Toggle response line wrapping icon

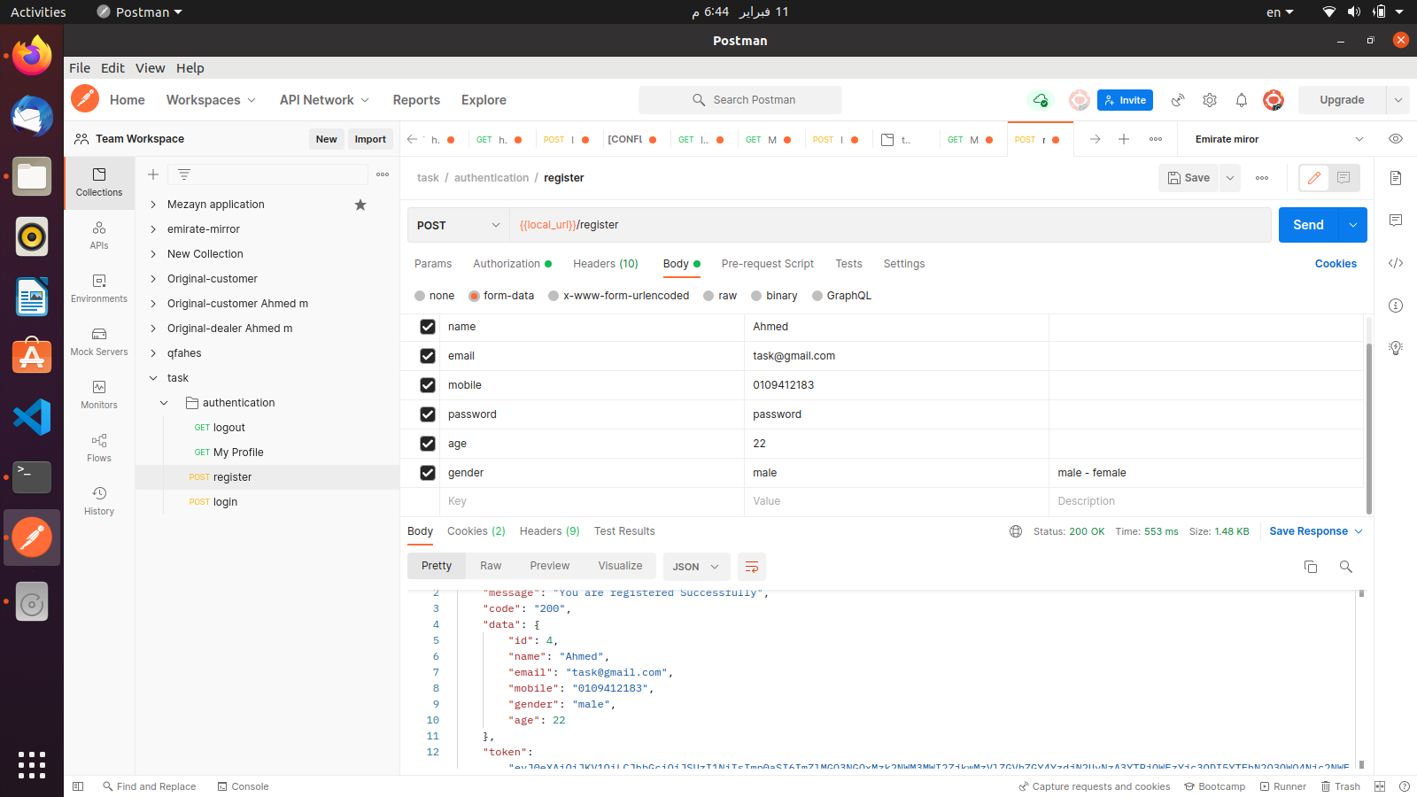pyautogui.click(x=752, y=567)
